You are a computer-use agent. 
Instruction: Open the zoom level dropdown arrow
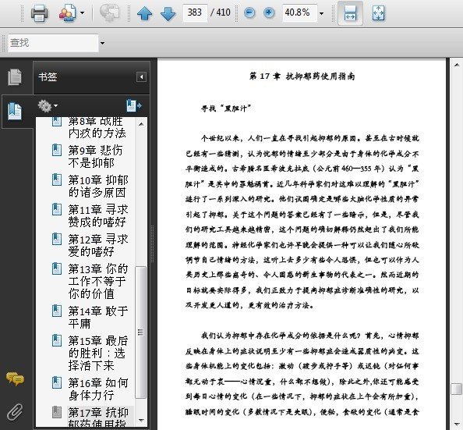pos(322,13)
